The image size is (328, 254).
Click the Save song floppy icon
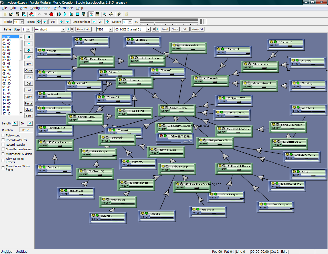(17, 14)
